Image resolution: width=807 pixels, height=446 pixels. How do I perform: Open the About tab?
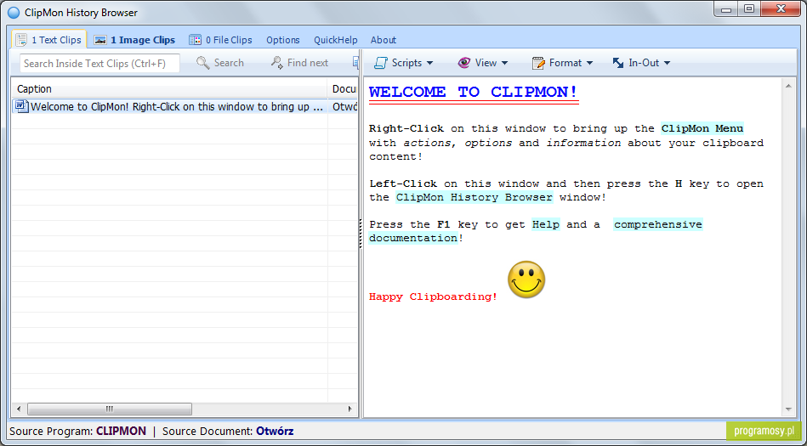[x=383, y=40]
